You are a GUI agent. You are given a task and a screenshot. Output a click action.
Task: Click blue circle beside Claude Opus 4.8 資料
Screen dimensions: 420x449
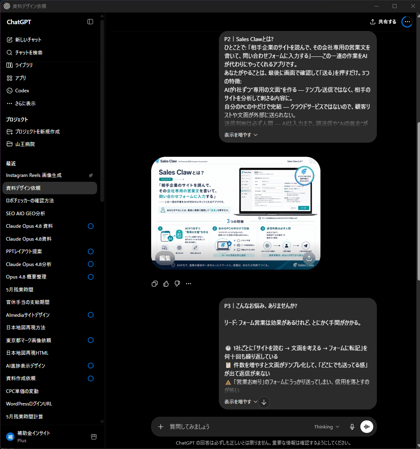click(91, 226)
